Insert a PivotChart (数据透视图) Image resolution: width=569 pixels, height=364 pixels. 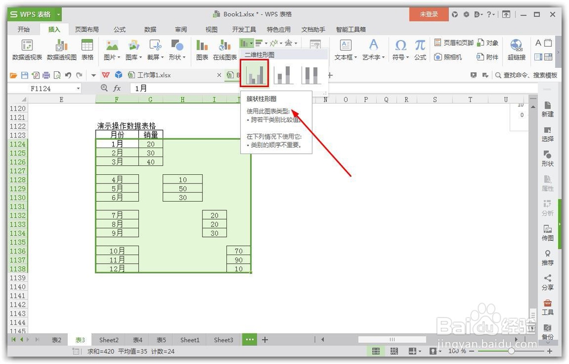click(x=61, y=50)
